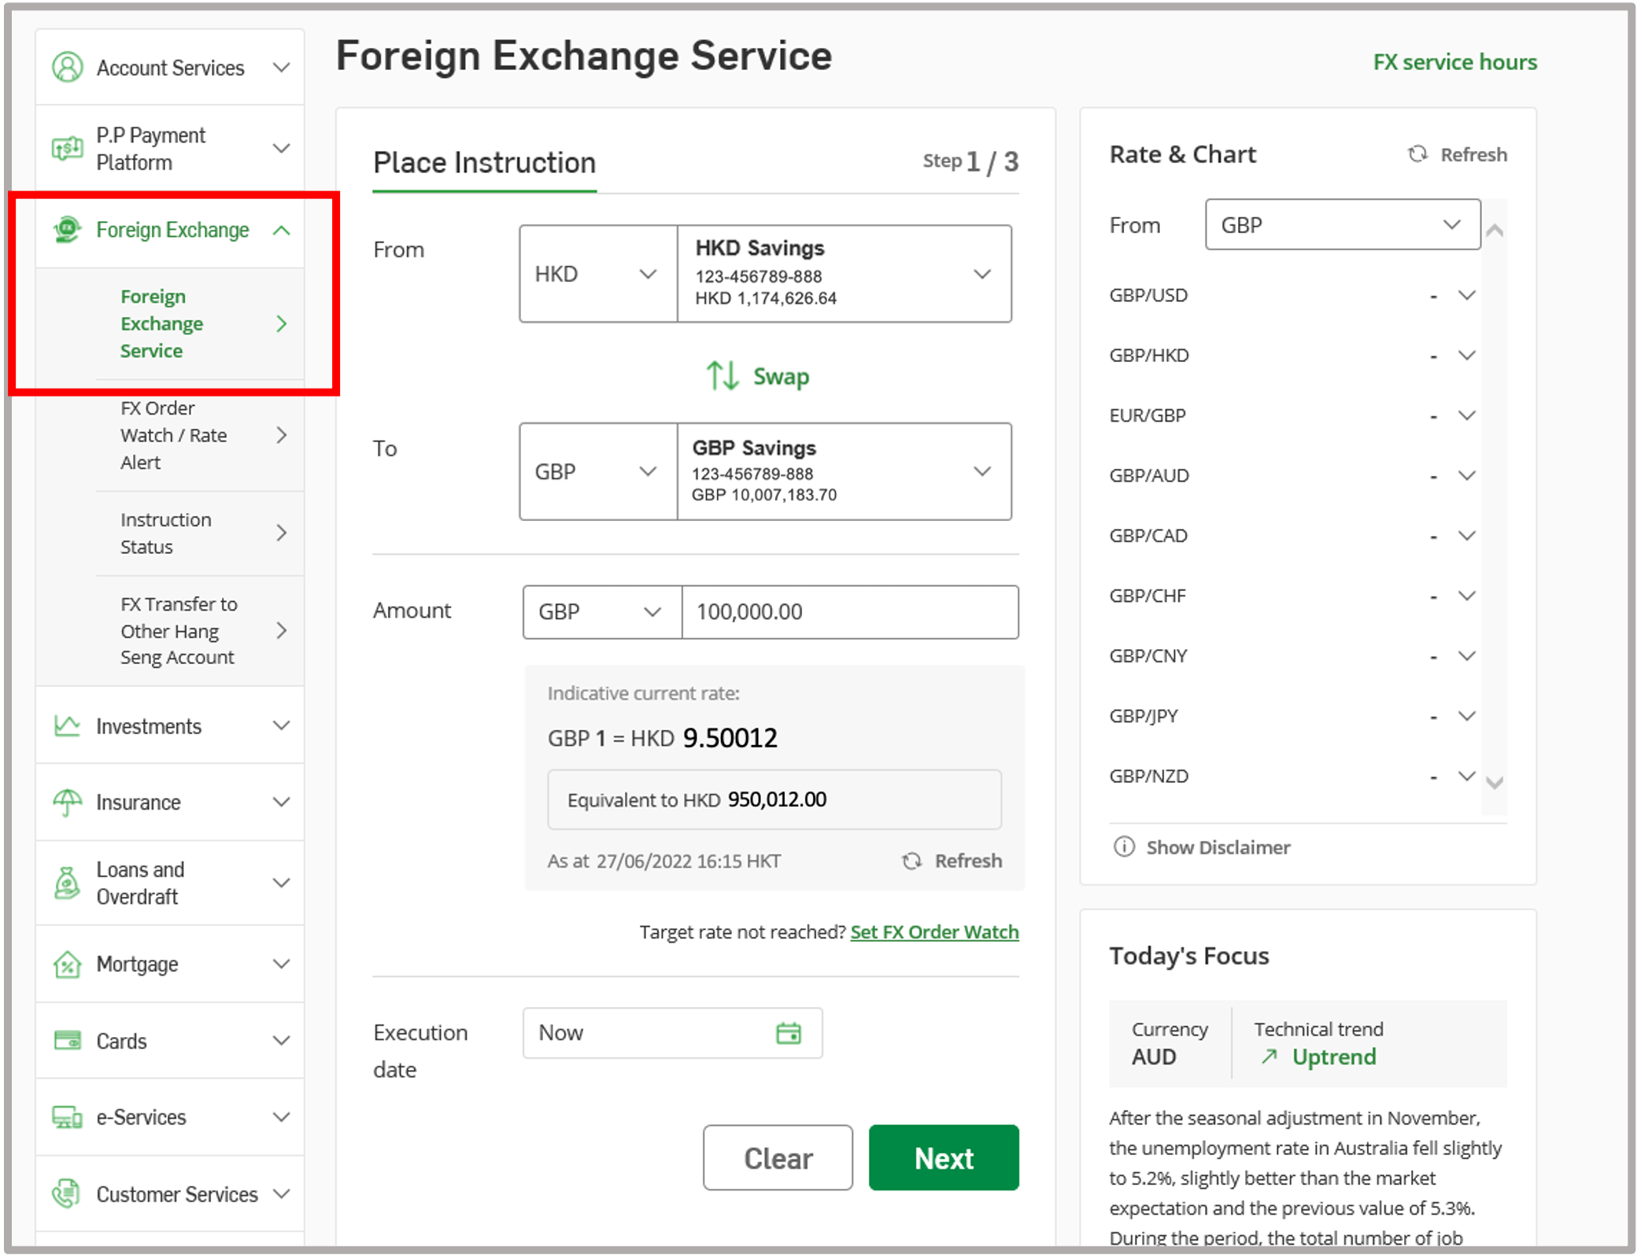Click the Clear button
This screenshot has height=1255, width=1637.
(x=778, y=1157)
